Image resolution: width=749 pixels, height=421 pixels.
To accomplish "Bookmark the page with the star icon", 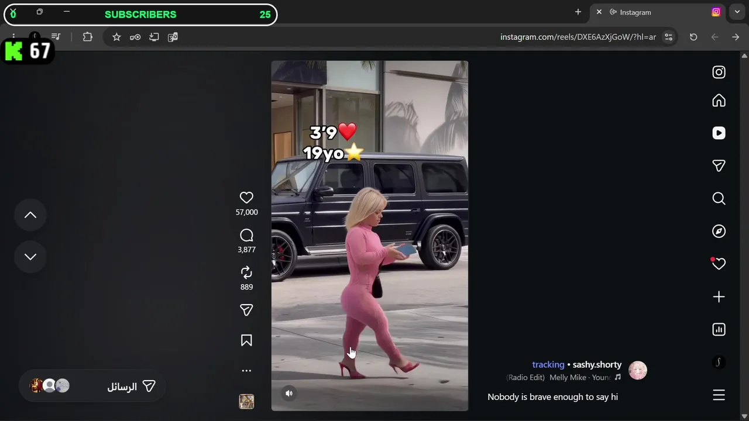I will coord(116,37).
